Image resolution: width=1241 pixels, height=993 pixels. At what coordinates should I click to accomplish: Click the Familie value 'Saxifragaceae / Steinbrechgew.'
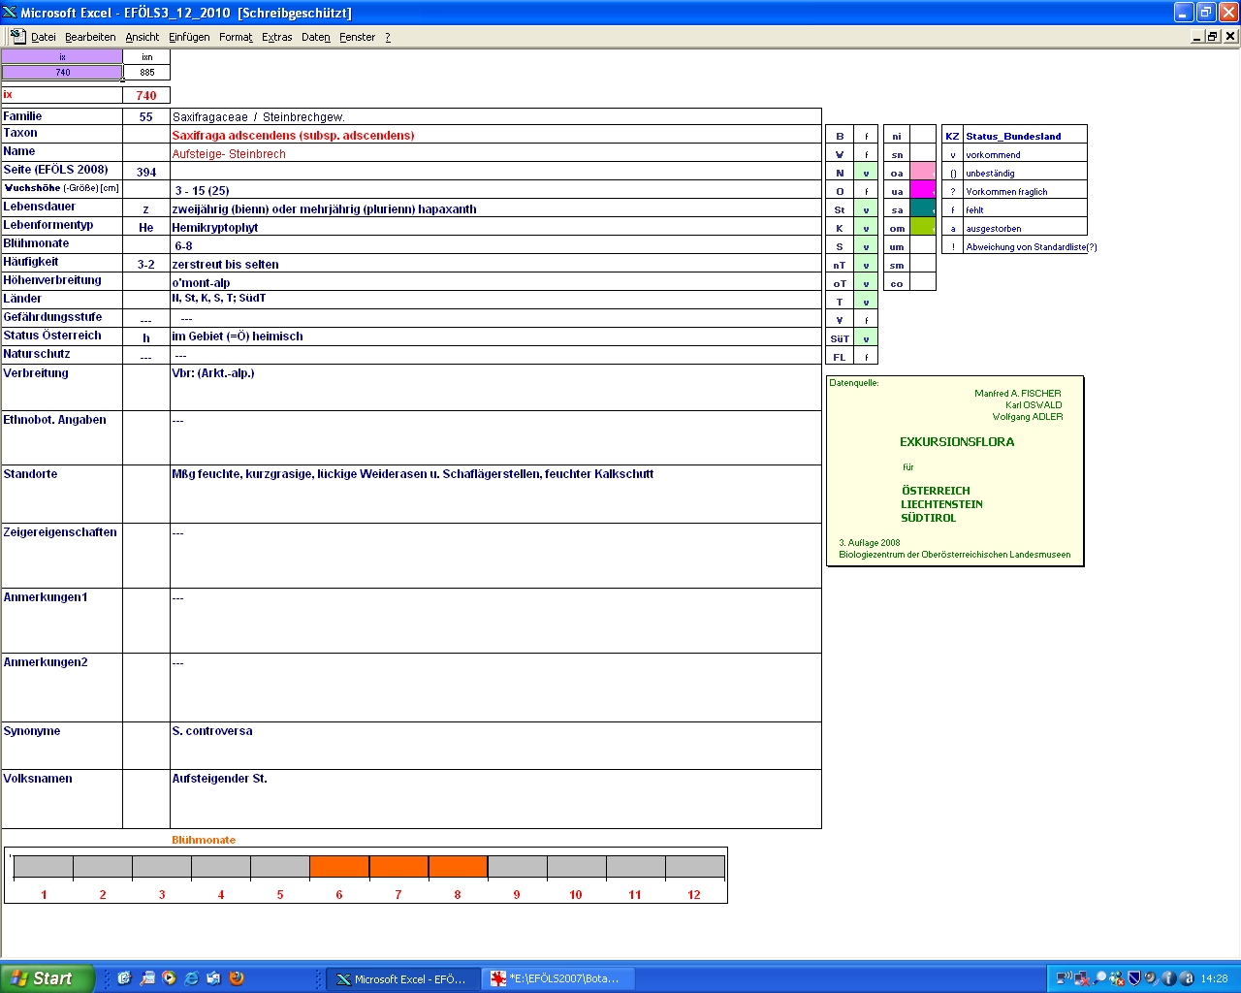coord(258,116)
